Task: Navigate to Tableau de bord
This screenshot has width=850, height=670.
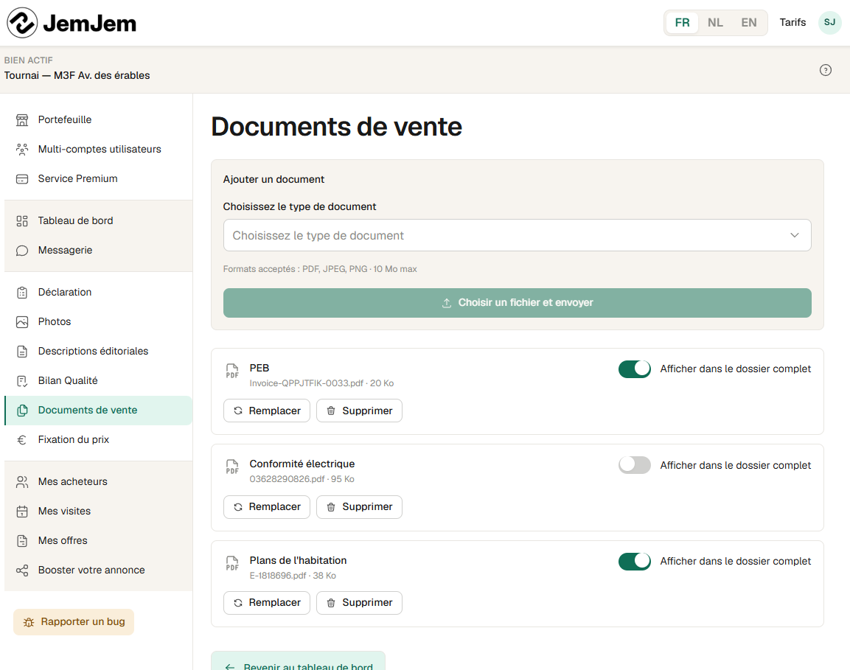Action: 98,221
